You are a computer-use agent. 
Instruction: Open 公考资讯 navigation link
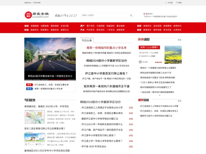click(x=177, y=30)
